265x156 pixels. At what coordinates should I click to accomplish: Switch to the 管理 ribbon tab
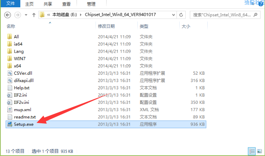pos(91,4)
